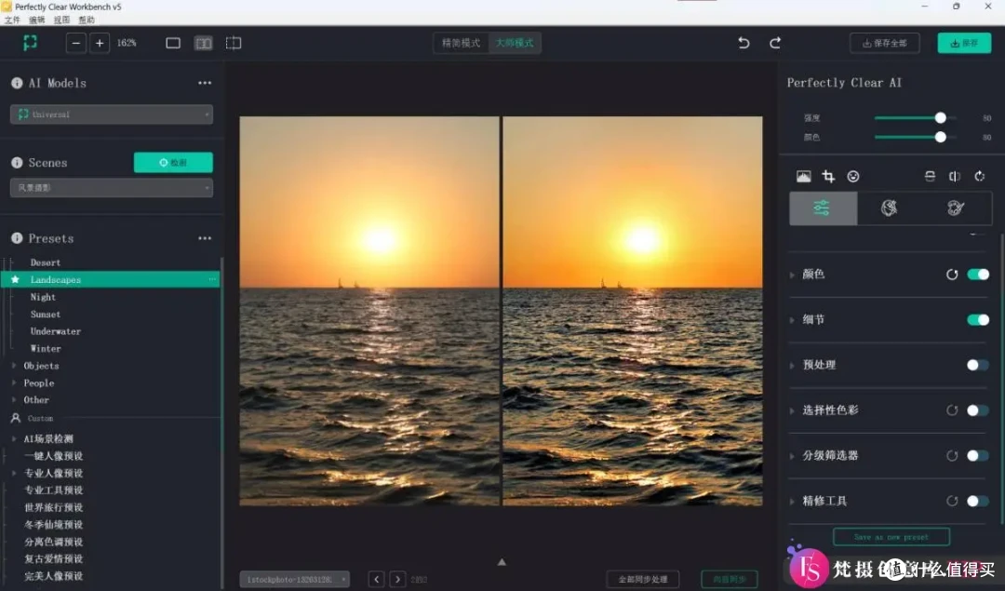Open the face detection tool

click(x=853, y=176)
